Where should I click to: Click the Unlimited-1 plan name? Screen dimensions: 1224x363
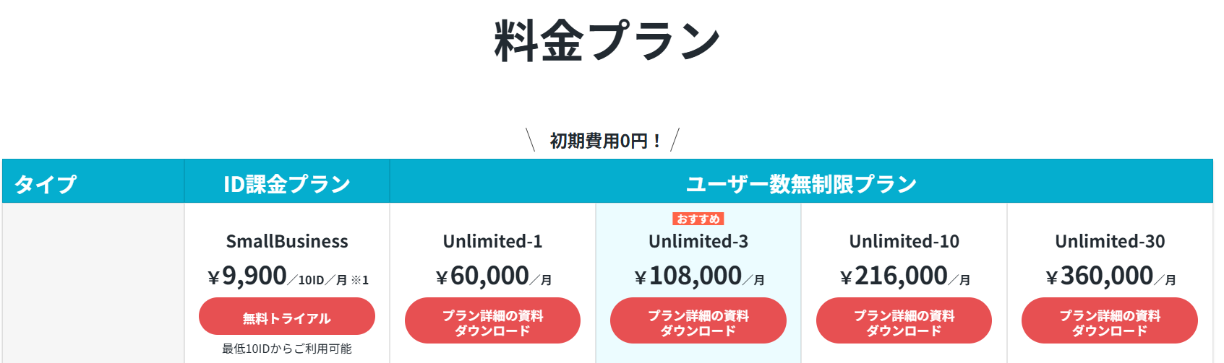point(492,241)
